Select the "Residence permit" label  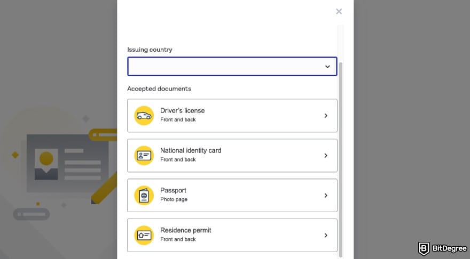point(185,230)
